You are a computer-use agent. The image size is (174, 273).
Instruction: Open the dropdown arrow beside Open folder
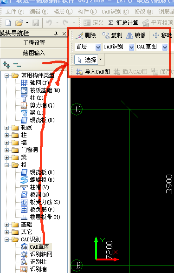(x=27, y=23)
